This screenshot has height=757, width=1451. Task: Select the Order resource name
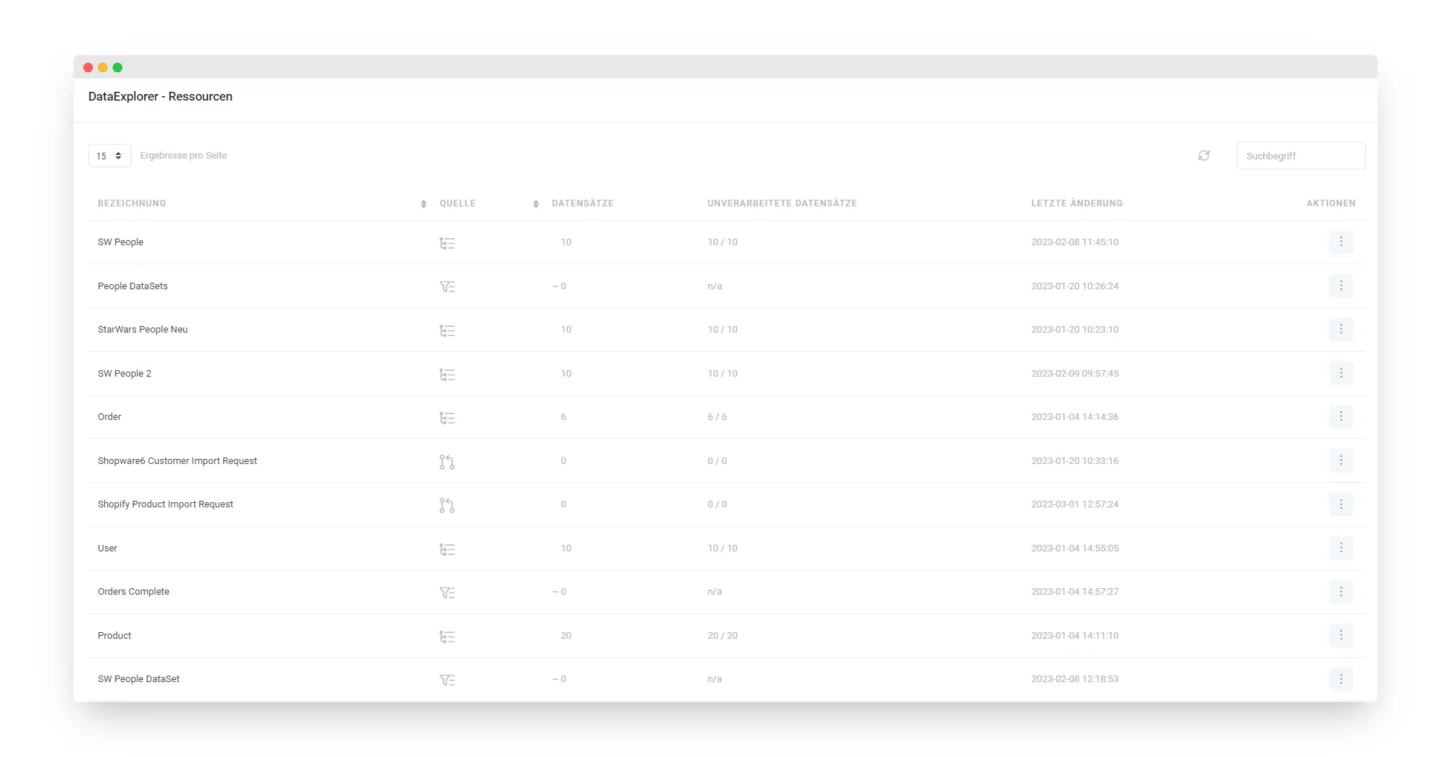pyautogui.click(x=109, y=417)
